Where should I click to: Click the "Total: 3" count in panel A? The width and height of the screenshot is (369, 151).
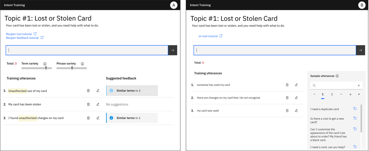pyautogui.click(x=12, y=64)
